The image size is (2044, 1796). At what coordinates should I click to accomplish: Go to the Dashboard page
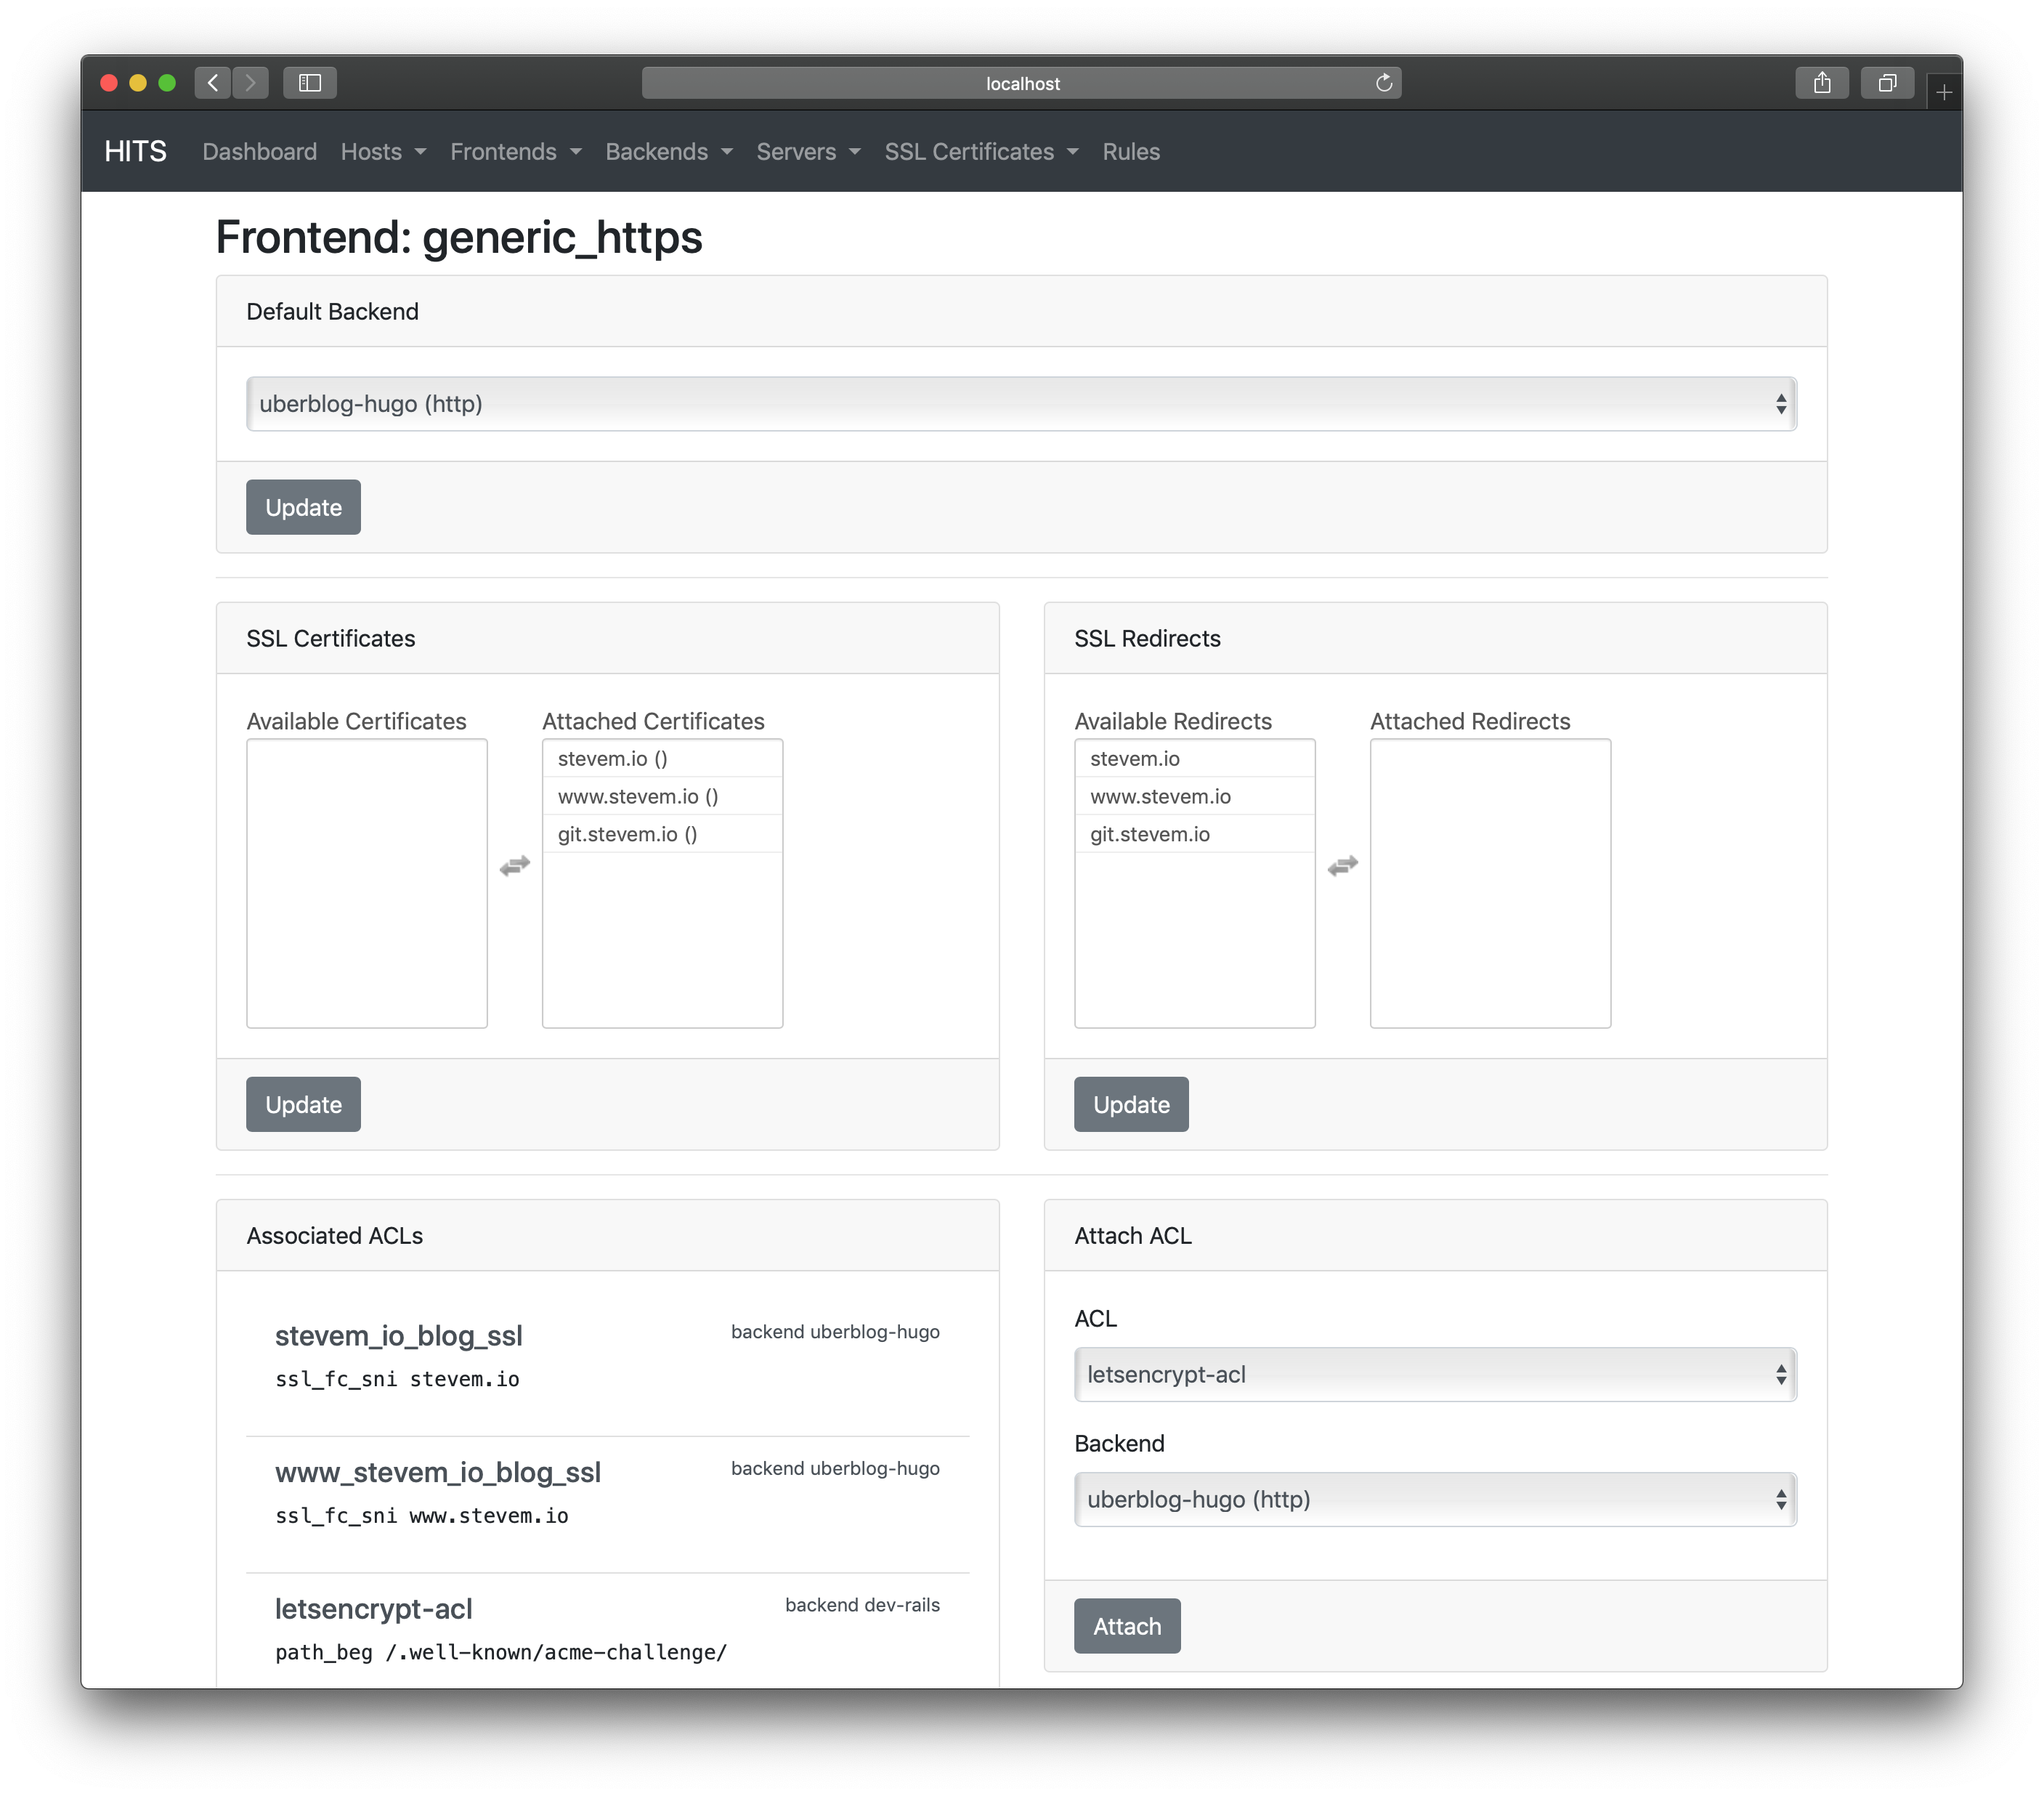pyautogui.click(x=259, y=152)
